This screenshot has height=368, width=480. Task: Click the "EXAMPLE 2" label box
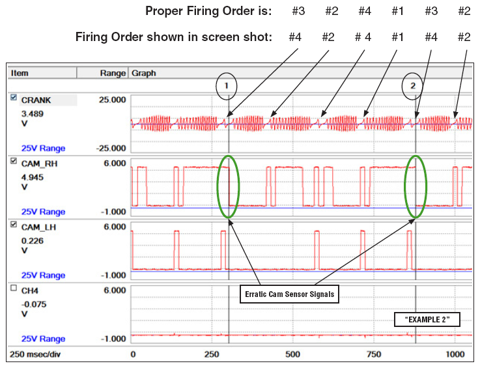[427, 319]
